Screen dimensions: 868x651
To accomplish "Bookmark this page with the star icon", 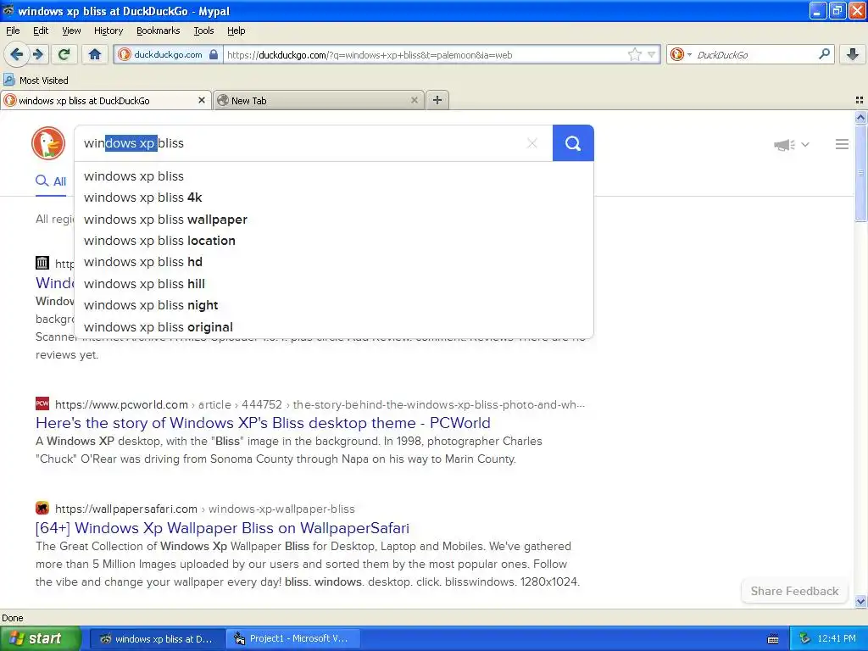I will tap(634, 54).
